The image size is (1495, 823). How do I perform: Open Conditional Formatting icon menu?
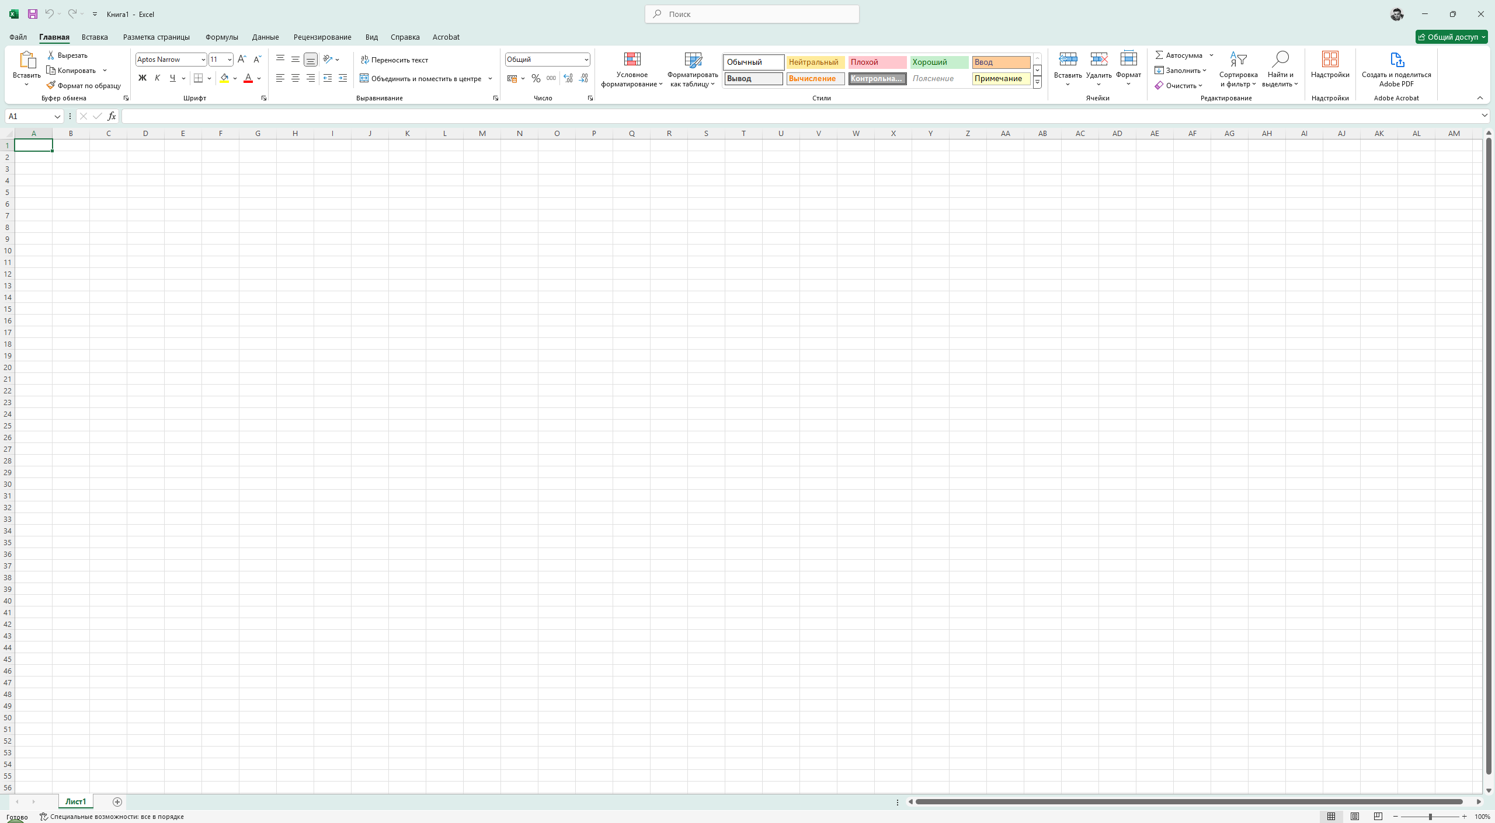(x=632, y=60)
